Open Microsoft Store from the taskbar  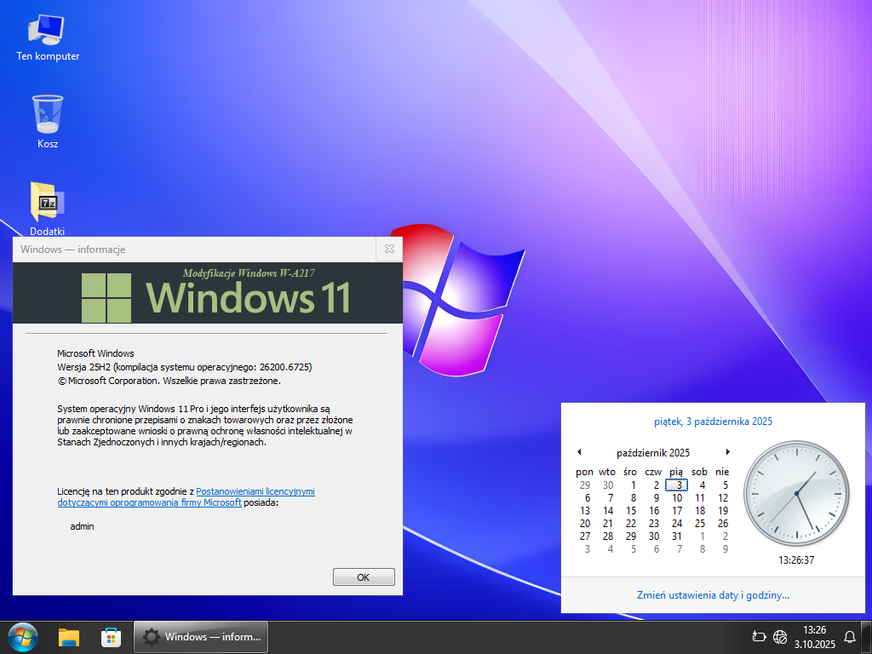tap(112, 636)
